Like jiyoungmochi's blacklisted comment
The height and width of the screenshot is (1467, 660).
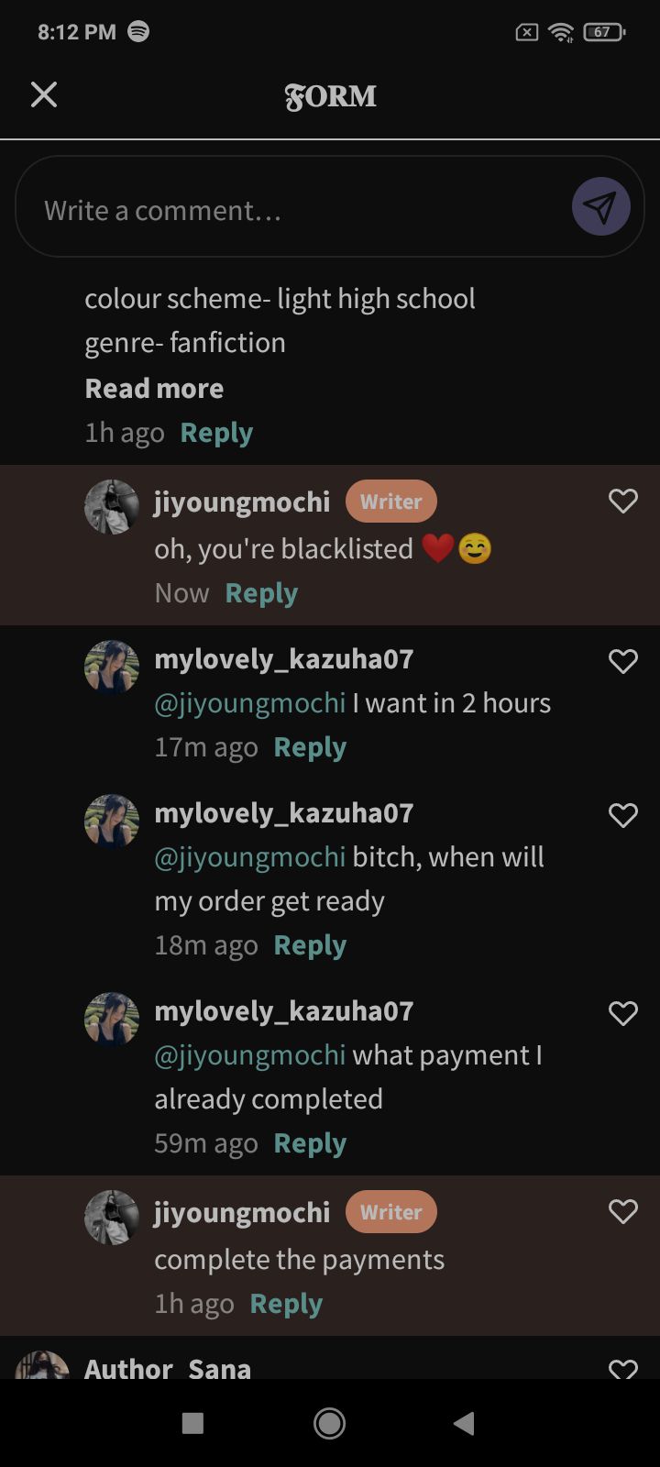622,501
